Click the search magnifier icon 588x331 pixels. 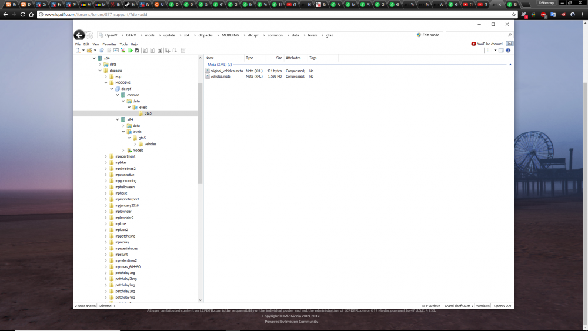pos(510,35)
